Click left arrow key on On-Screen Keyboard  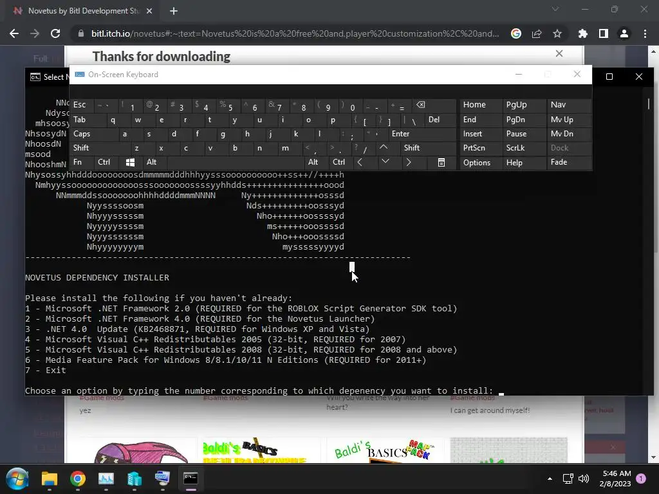coord(360,162)
